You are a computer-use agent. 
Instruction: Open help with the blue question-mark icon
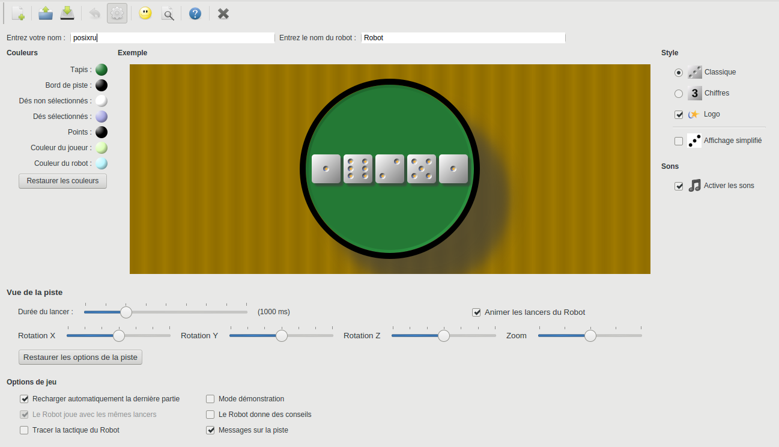(195, 13)
